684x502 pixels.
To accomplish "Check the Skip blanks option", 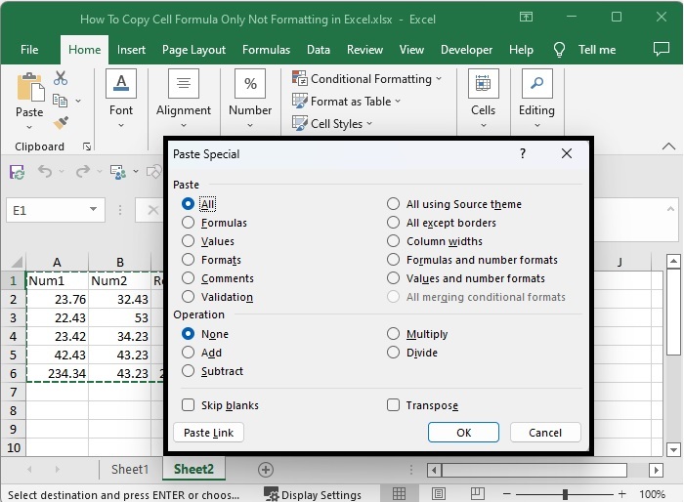I will pyautogui.click(x=189, y=405).
